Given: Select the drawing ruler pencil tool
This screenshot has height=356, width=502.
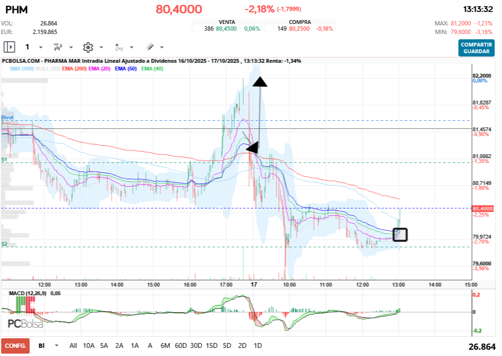Looking at the screenshot, I should [150, 47].
